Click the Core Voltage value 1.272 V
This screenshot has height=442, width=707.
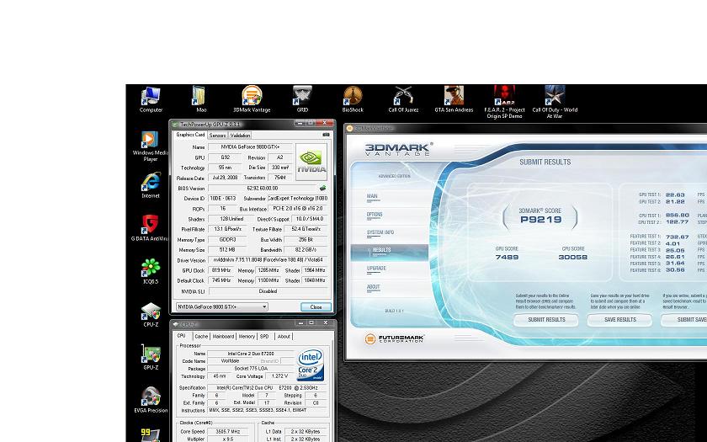[x=279, y=376]
